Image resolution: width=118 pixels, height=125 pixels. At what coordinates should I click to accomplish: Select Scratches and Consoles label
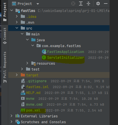tap(43, 122)
